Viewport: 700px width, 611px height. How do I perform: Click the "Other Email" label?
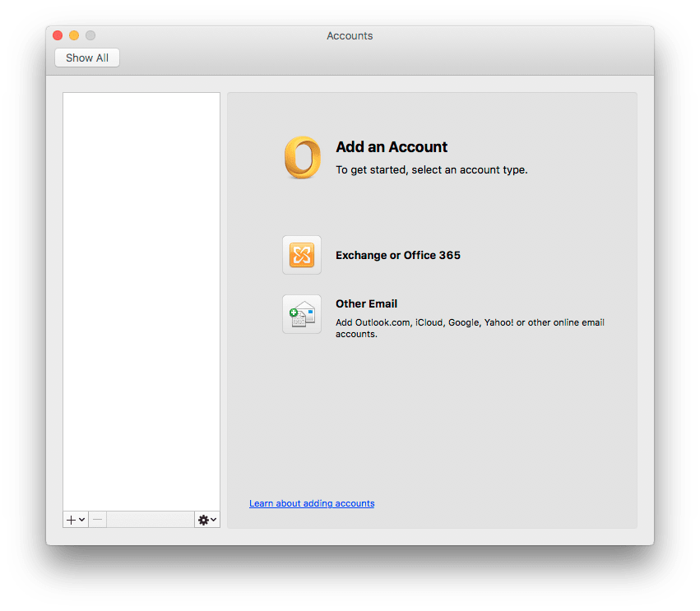366,303
